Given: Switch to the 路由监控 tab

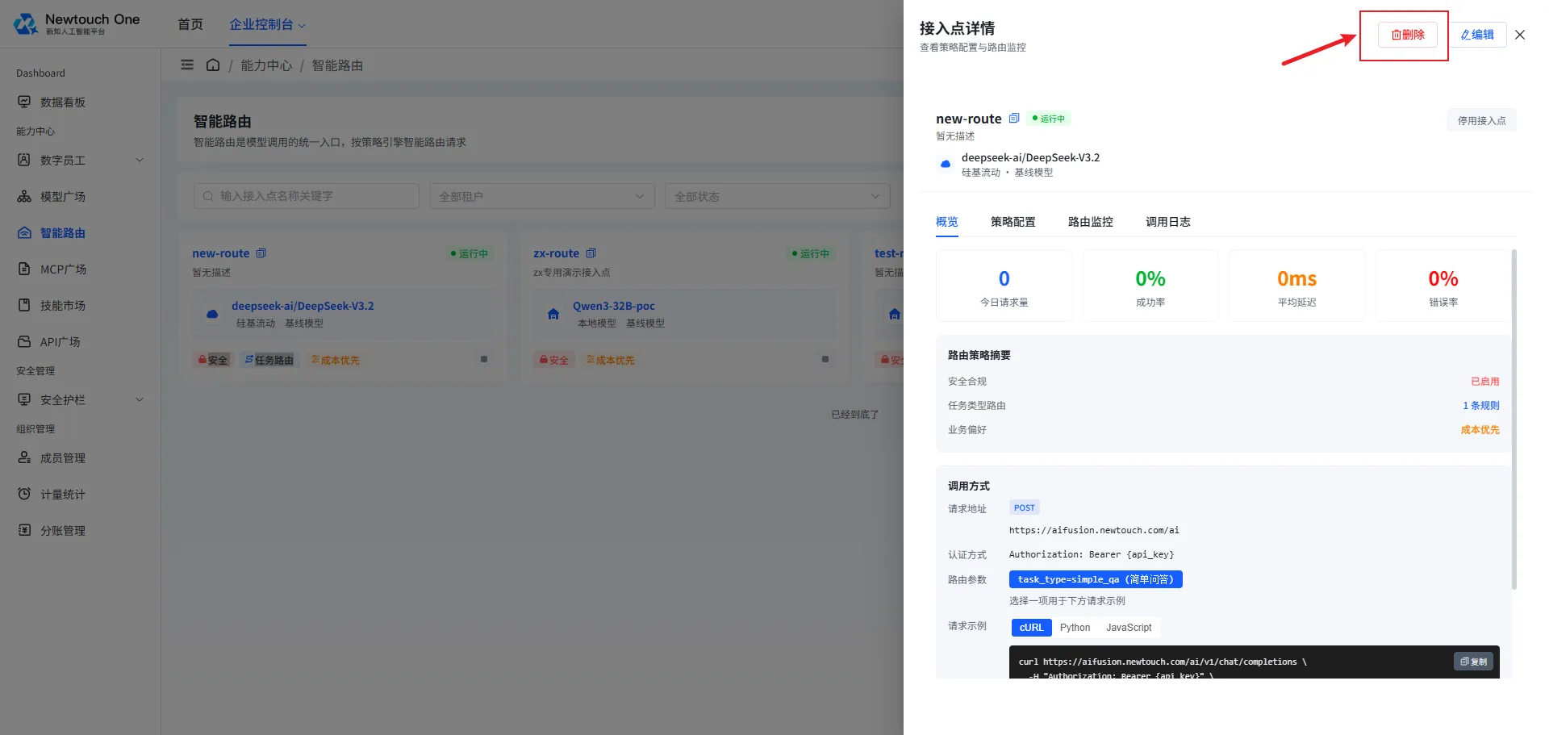Looking at the screenshot, I should (1090, 222).
